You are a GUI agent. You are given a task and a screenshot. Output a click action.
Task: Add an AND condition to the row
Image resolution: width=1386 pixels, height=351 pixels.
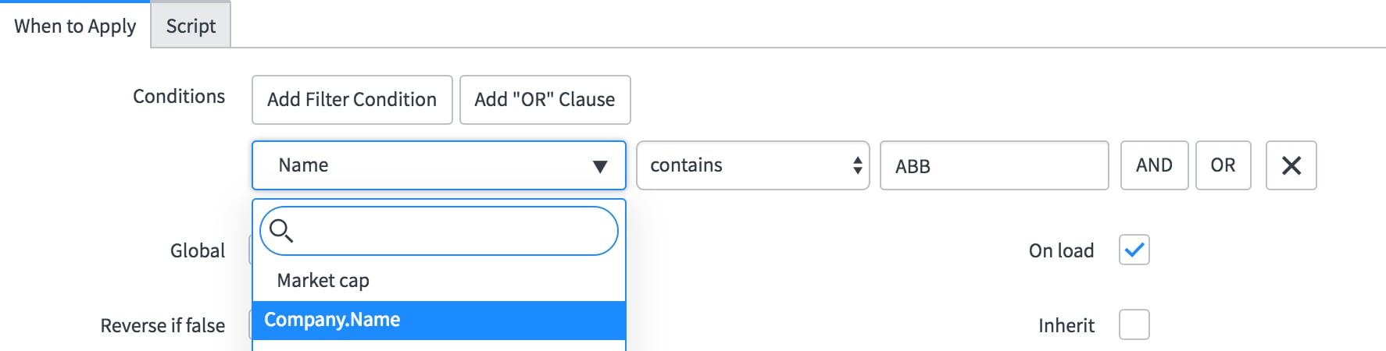[1154, 165]
